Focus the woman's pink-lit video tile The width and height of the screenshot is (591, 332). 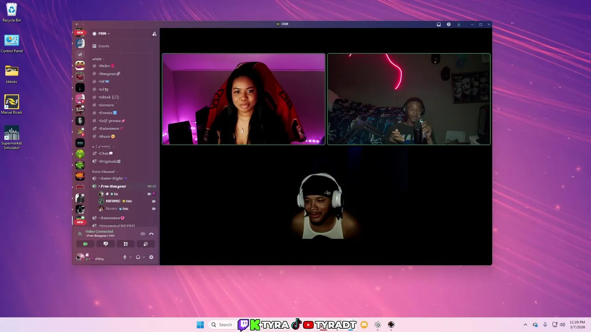(x=243, y=99)
